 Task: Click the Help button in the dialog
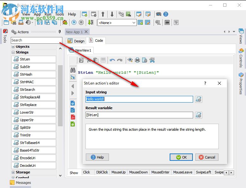[97, 157]
